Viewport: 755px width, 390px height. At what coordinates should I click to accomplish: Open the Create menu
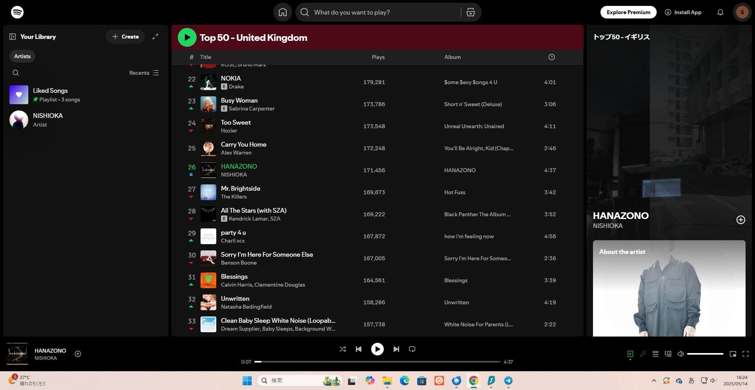click(x=125, y=37)
